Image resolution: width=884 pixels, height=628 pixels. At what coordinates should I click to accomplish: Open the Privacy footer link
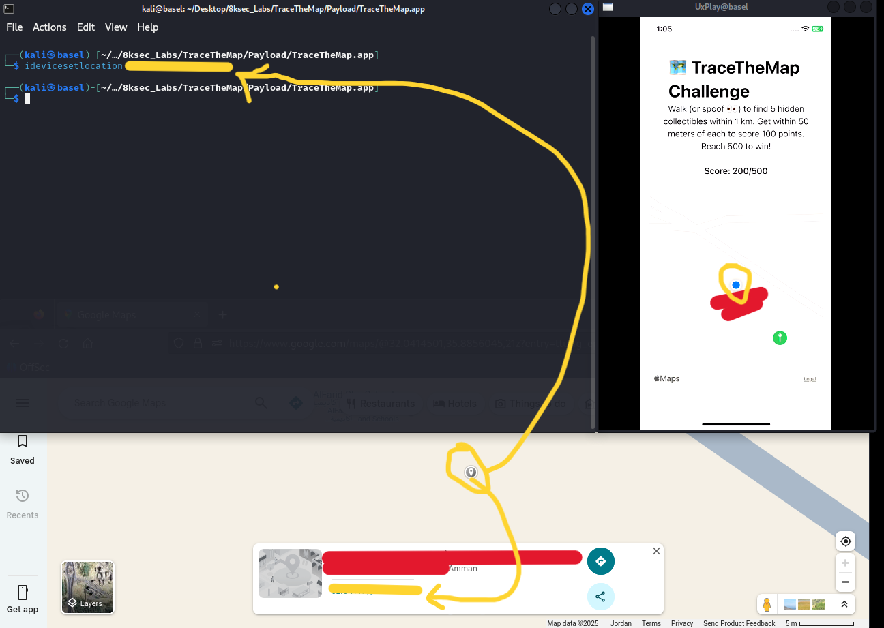tap(682, 623)
